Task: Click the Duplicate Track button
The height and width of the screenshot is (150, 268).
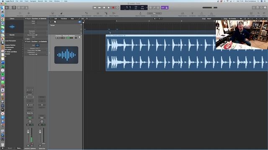Action: coord(55,22)
